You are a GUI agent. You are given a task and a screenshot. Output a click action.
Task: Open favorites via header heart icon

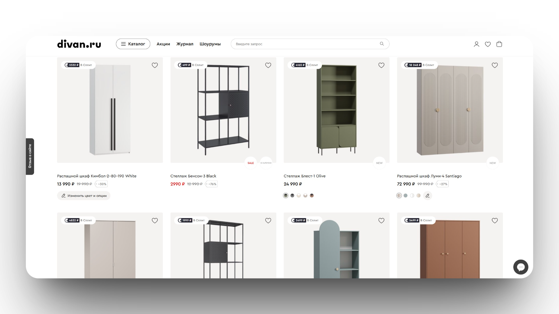tap(488, 44)
